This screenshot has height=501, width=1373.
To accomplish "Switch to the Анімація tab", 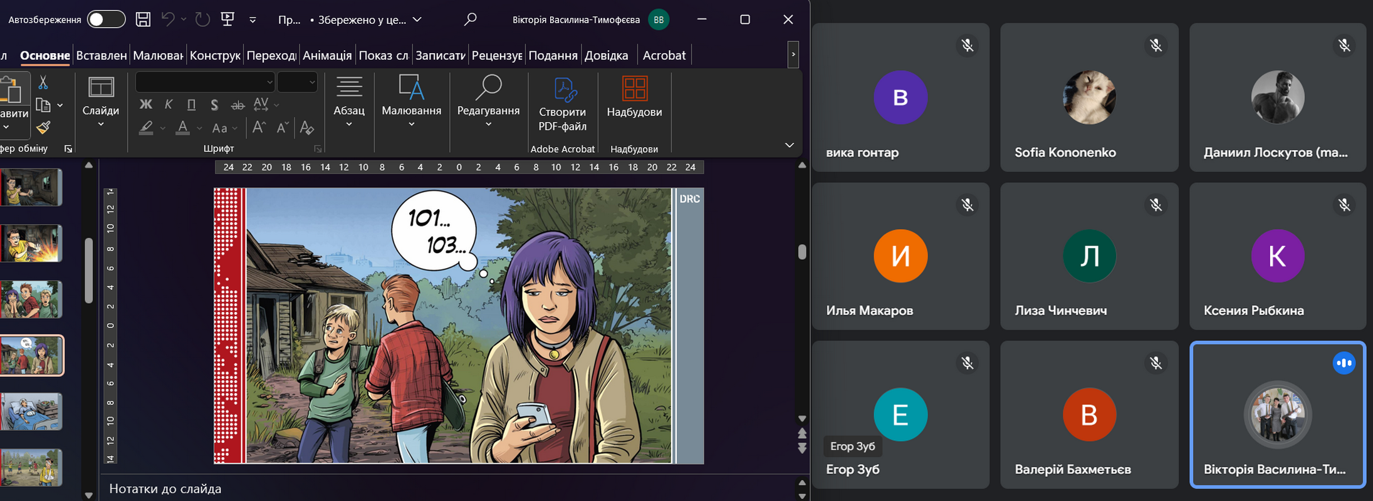I will pos(327,55).
